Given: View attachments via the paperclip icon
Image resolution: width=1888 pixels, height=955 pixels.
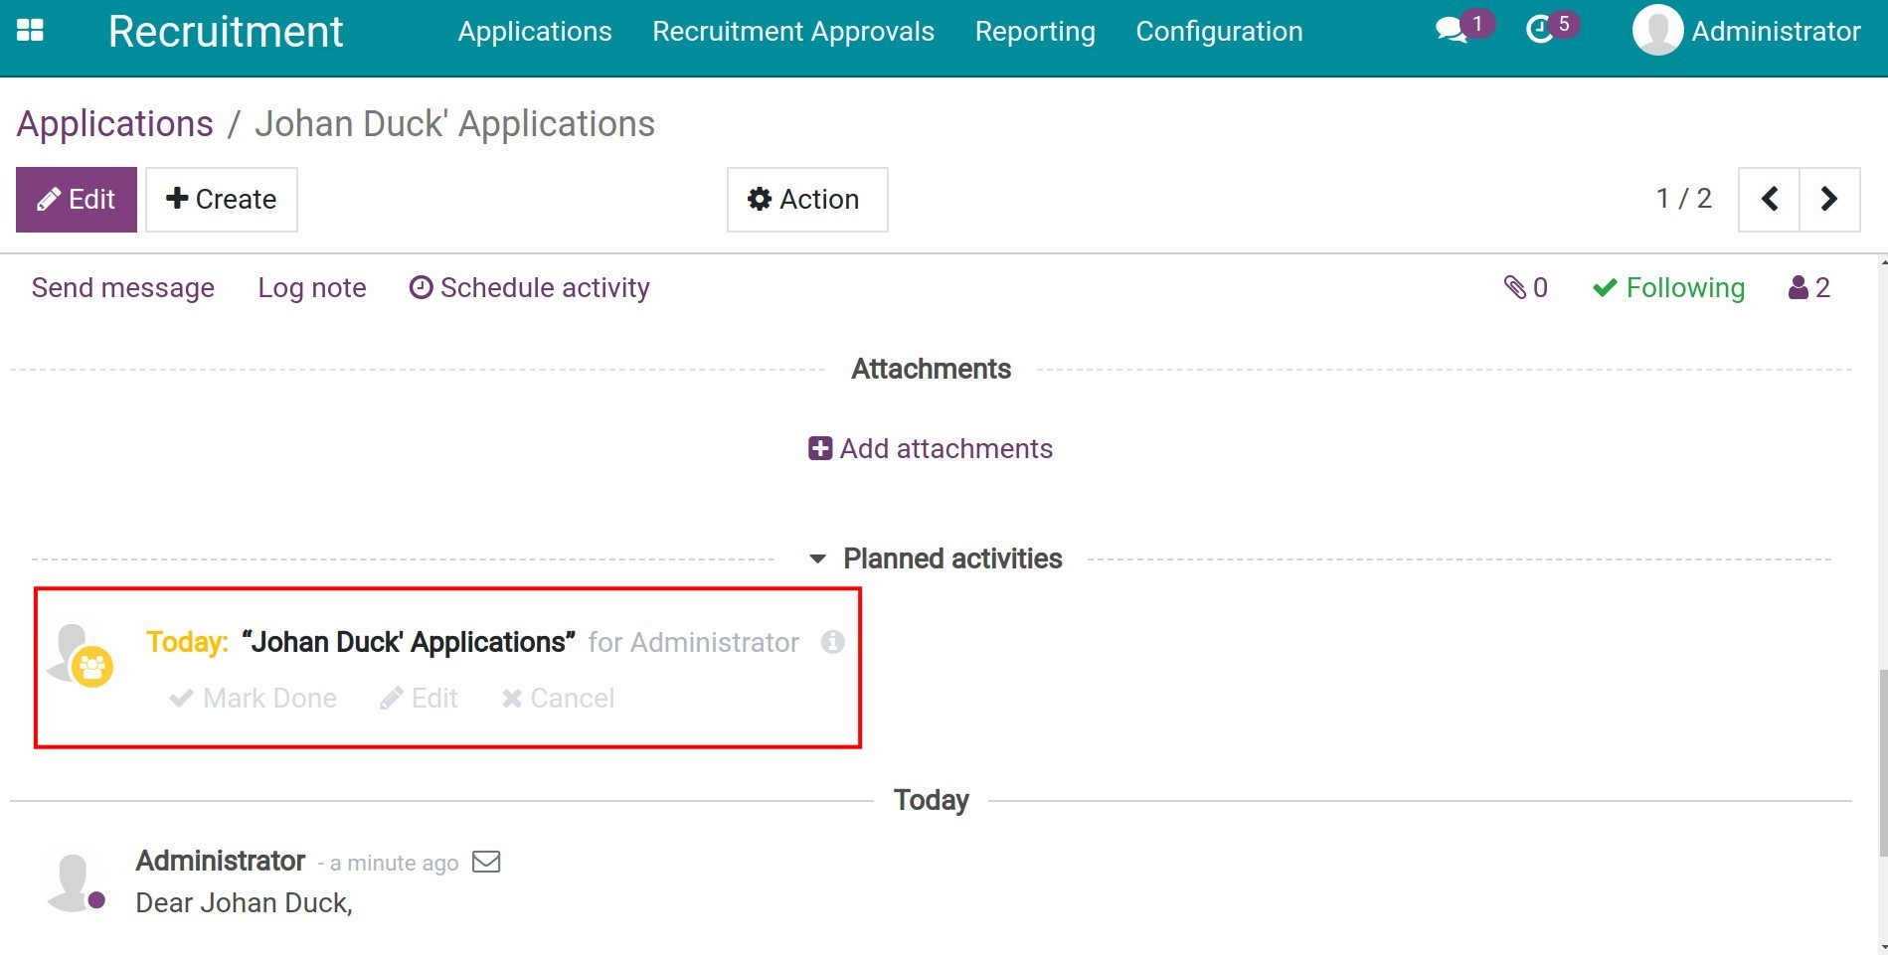Looking at the screenshot, I should 1516,287.
